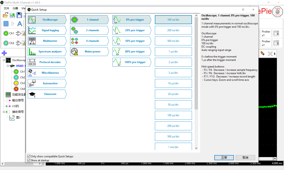This screenshot has width=284, height=170.
Task: Confirm with the 正常 button
Action: point(224,157)
